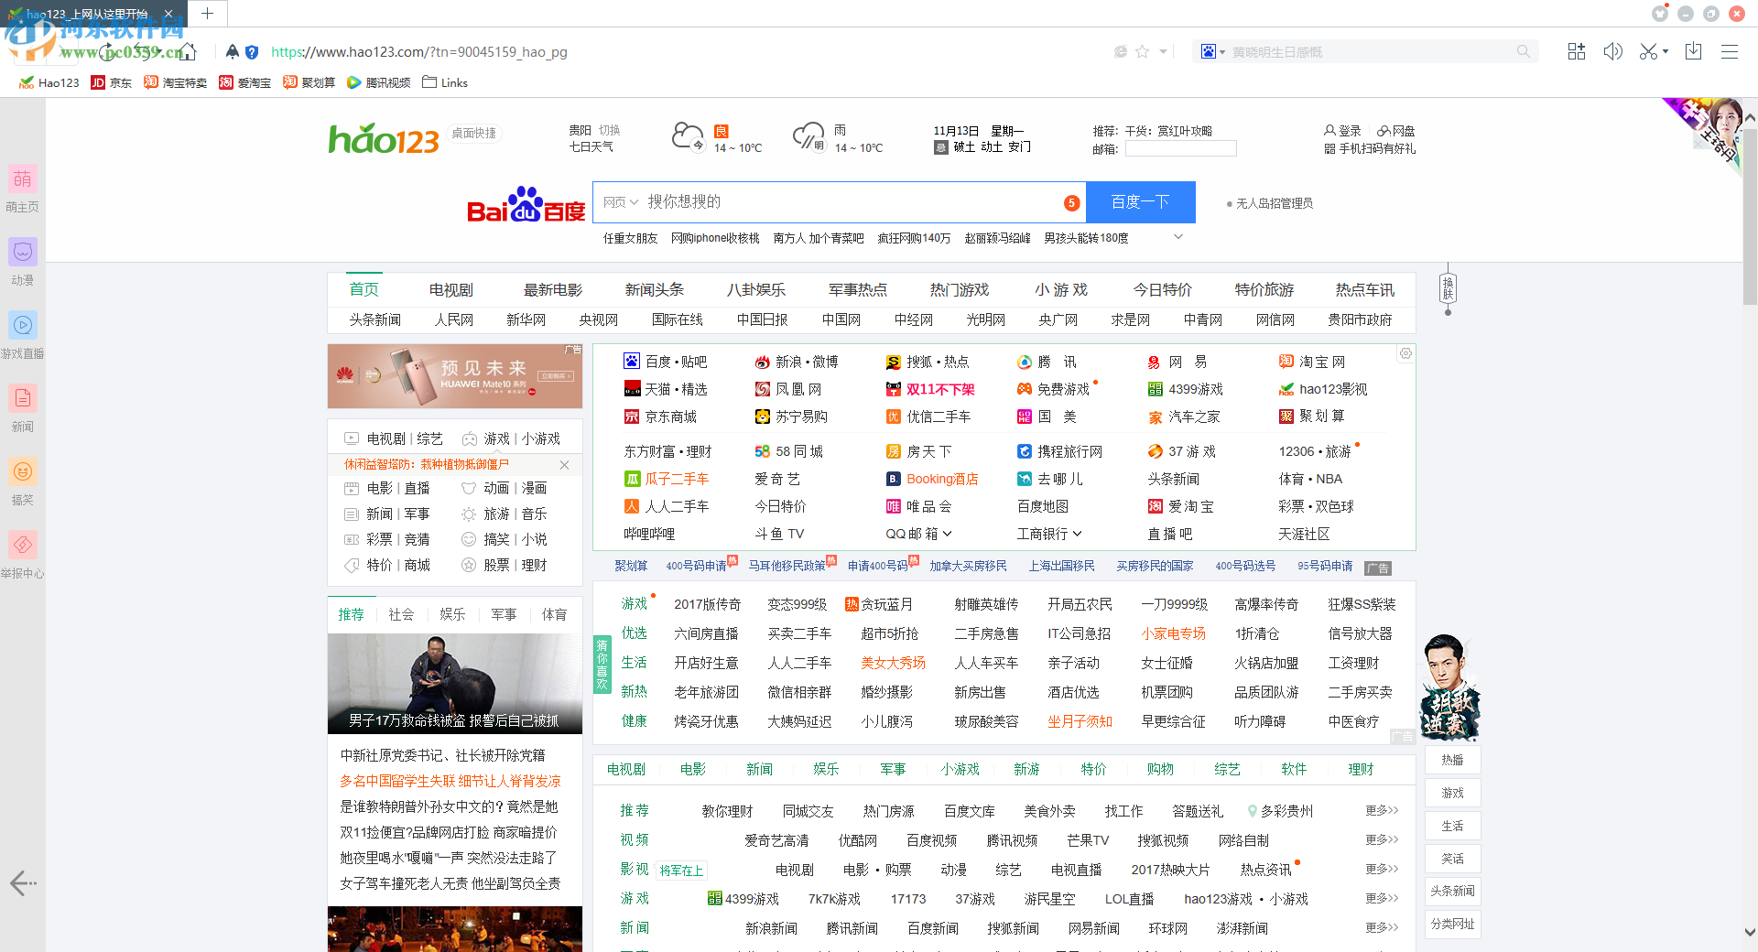Switch to the 电视剧 navigation tab
1758x952 pixels.
point(450,289)
